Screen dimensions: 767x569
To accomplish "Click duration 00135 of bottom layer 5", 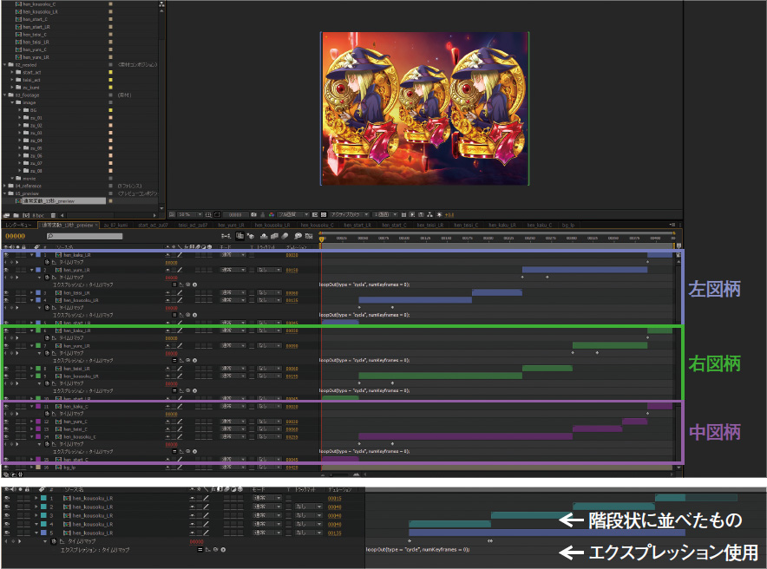I will pos(335,533).
